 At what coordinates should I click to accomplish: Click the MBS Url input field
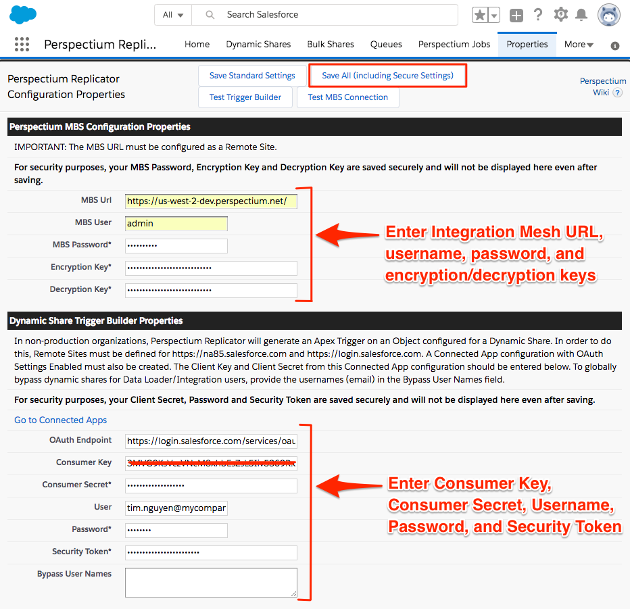211,201
